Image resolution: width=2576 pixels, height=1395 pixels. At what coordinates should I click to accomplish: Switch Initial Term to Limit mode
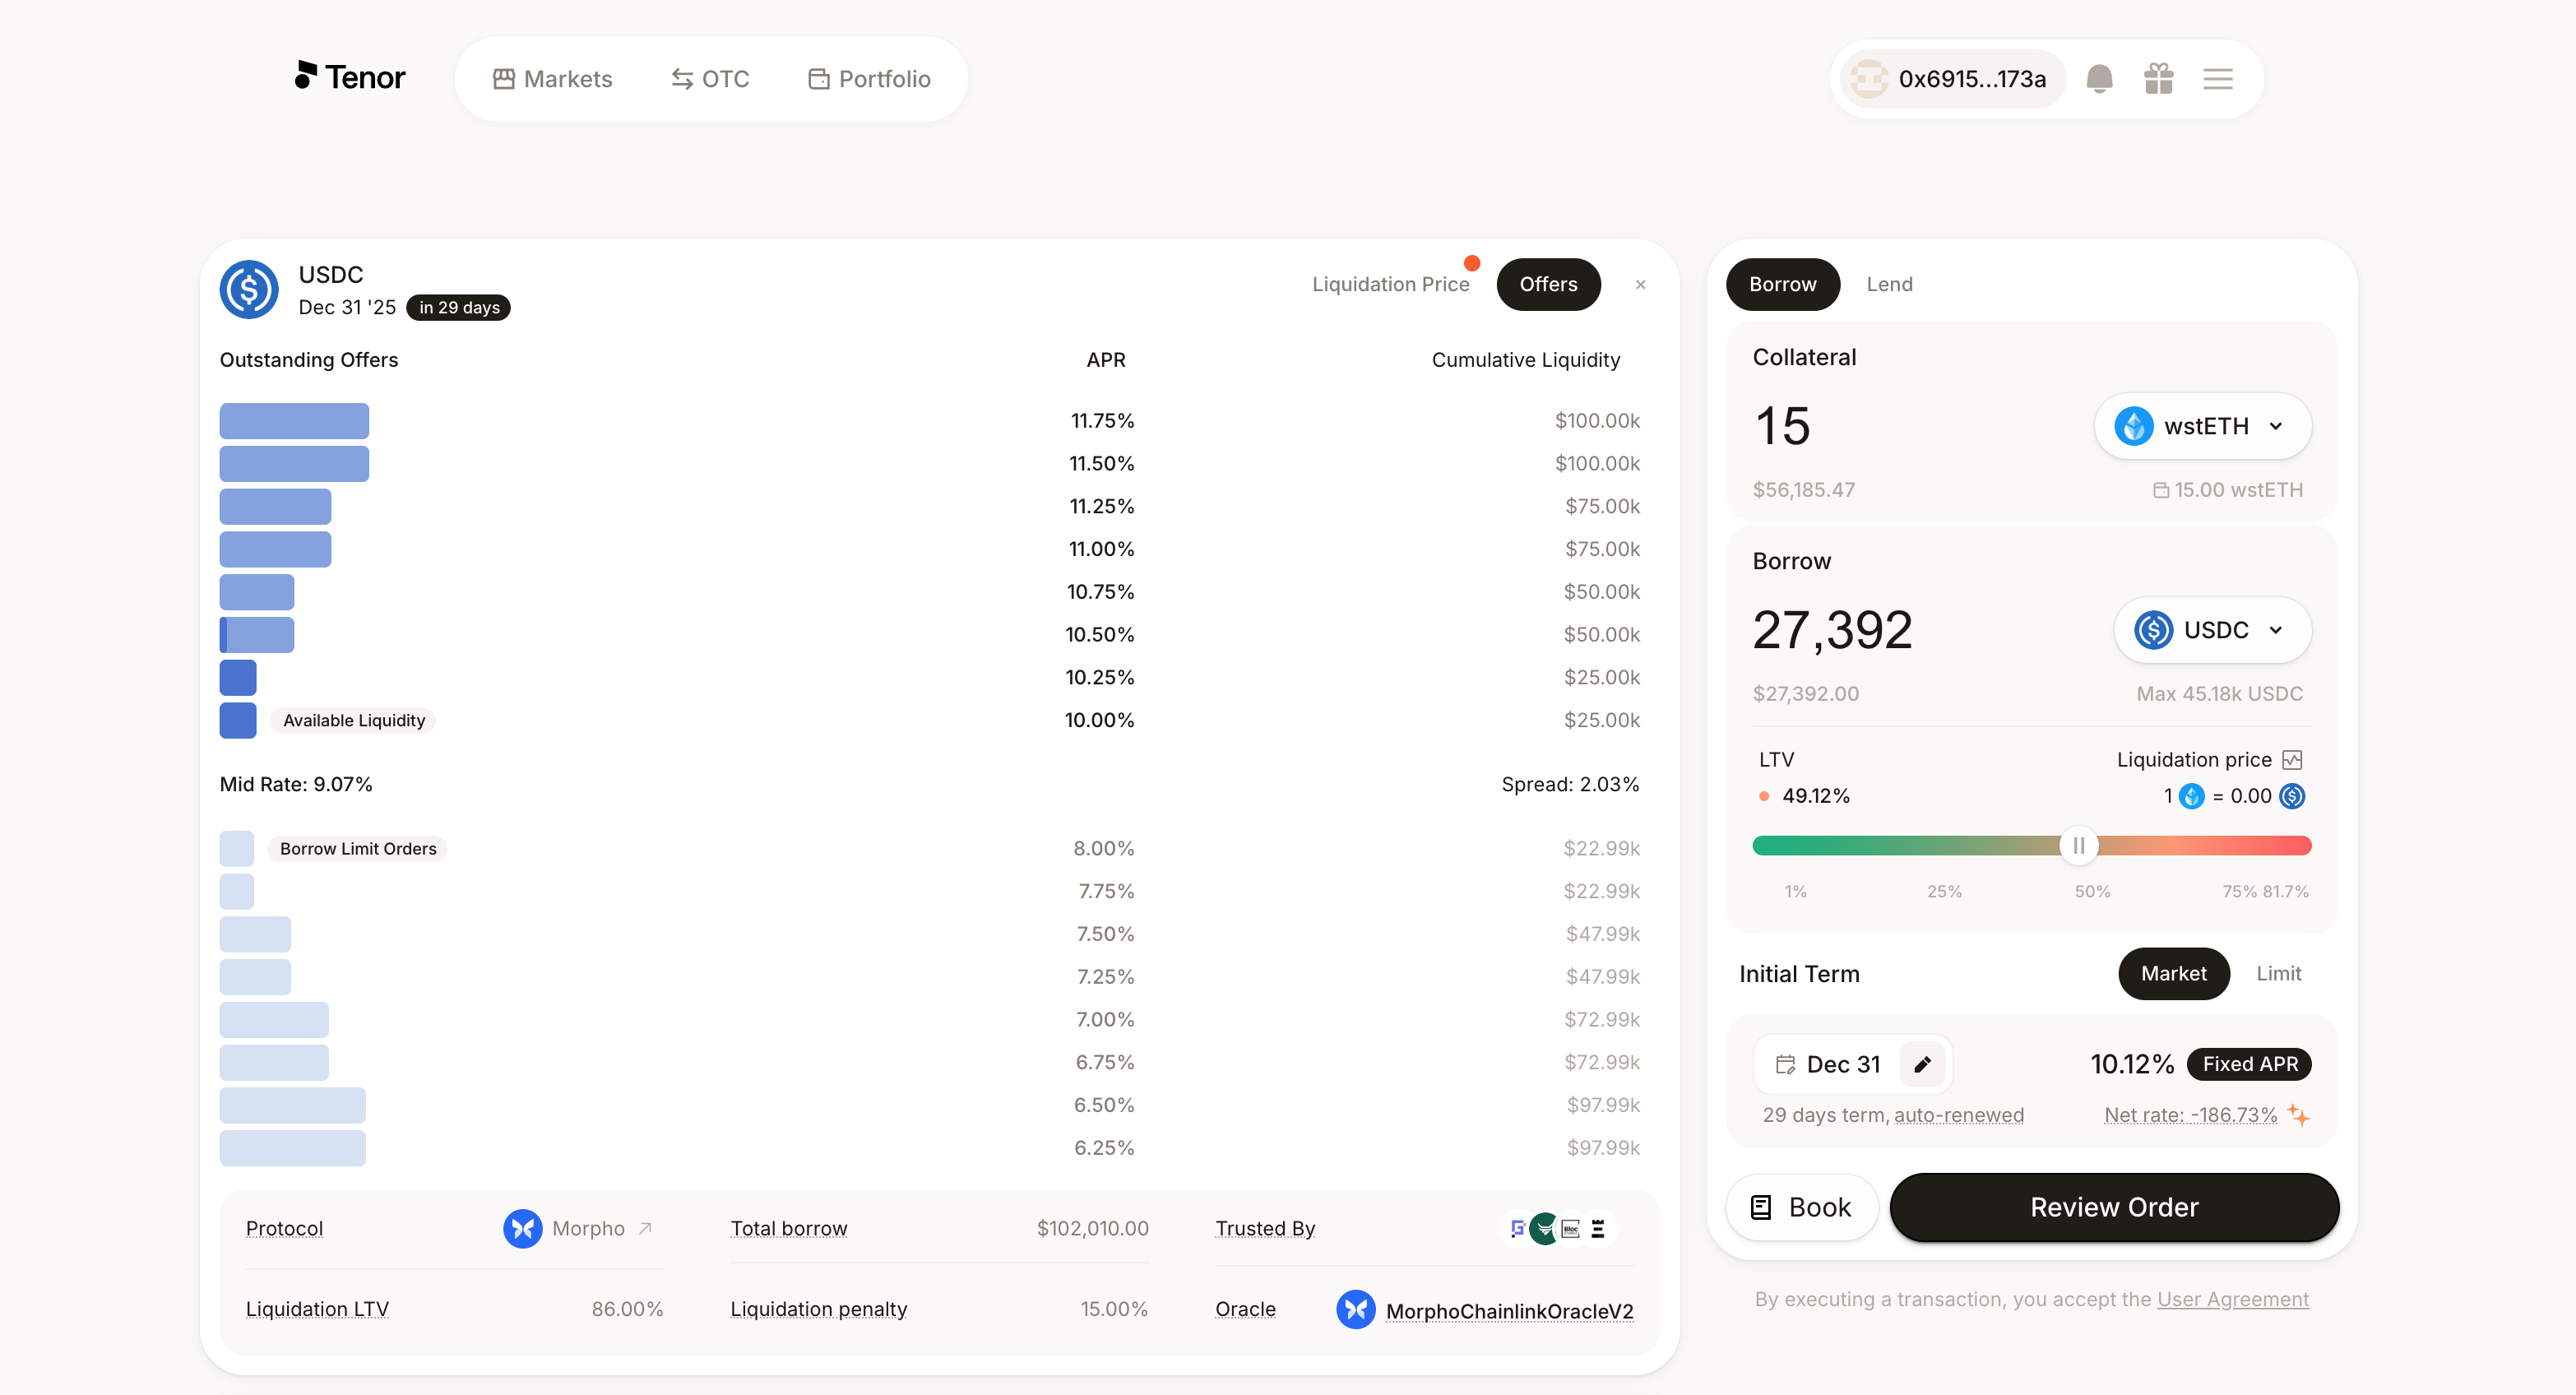(x=2278, y=973)
